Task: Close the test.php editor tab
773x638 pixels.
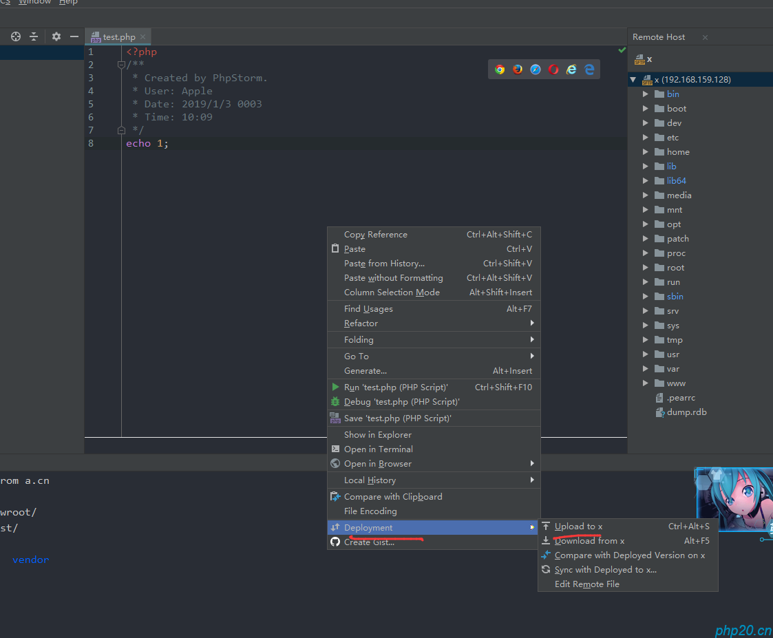Action: point(142,37)
